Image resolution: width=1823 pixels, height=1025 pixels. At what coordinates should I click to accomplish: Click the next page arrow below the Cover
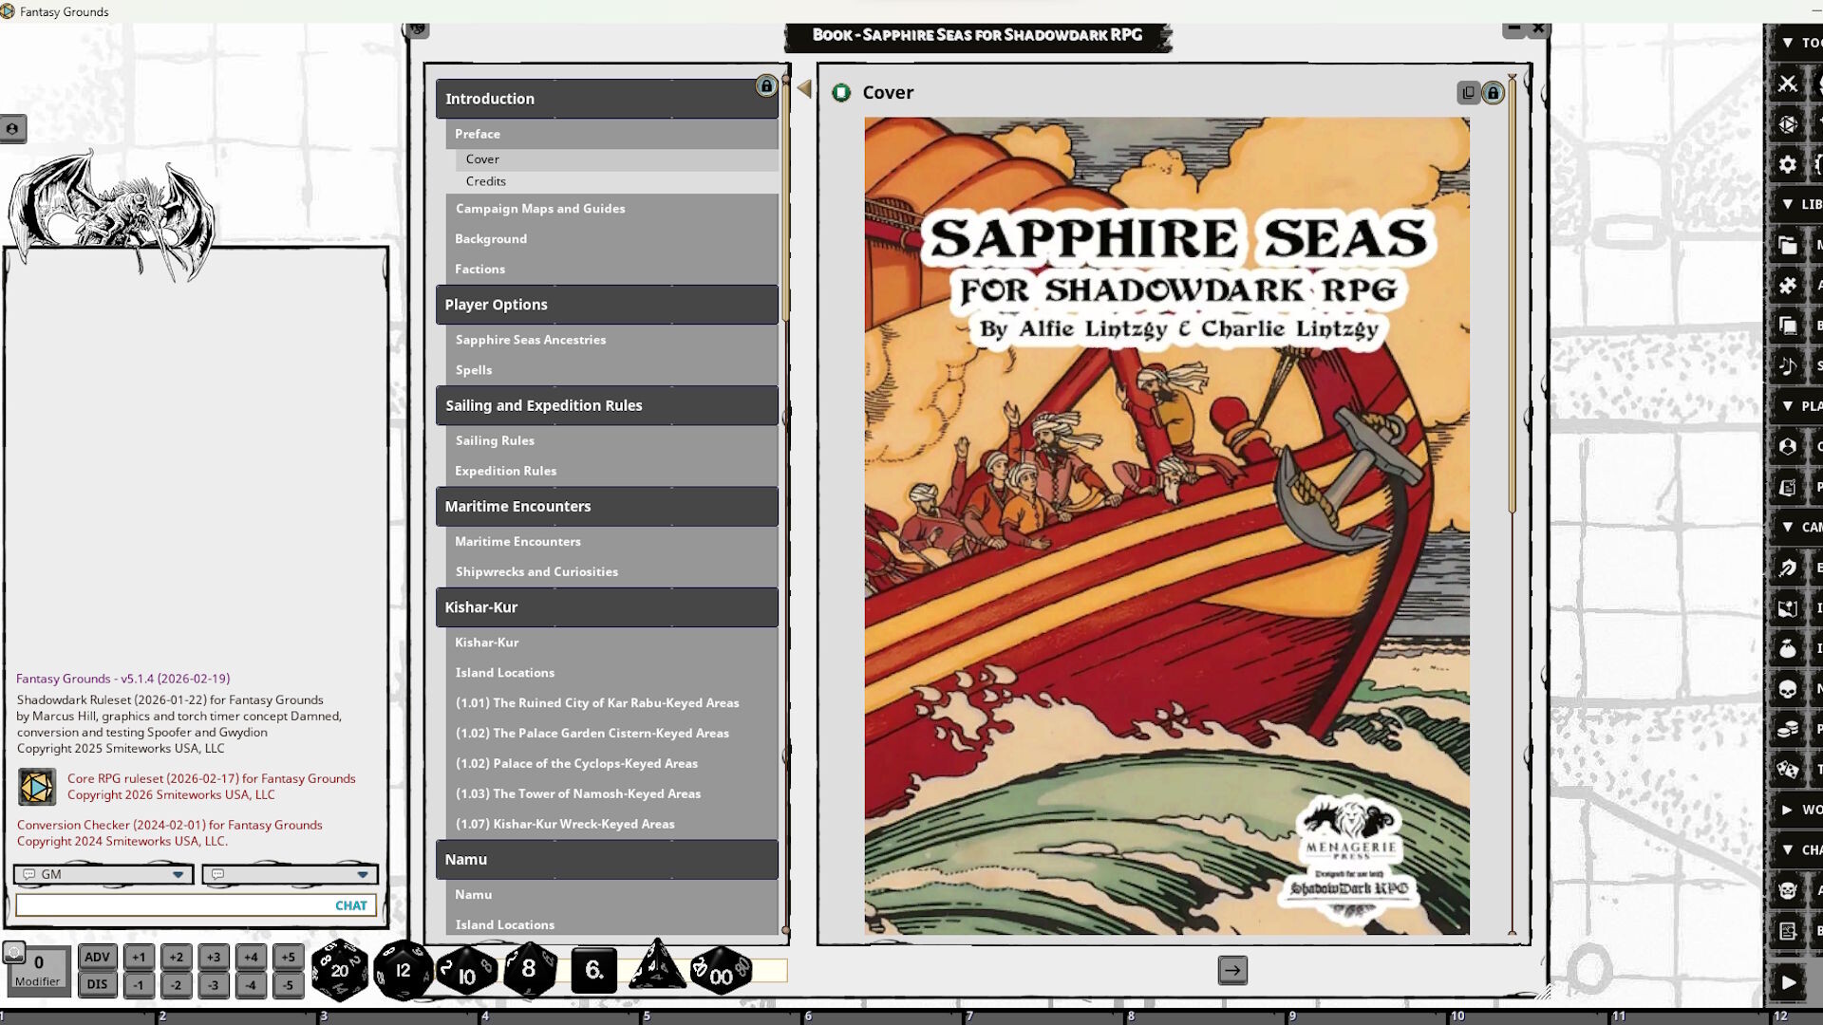click(1231, 970)
